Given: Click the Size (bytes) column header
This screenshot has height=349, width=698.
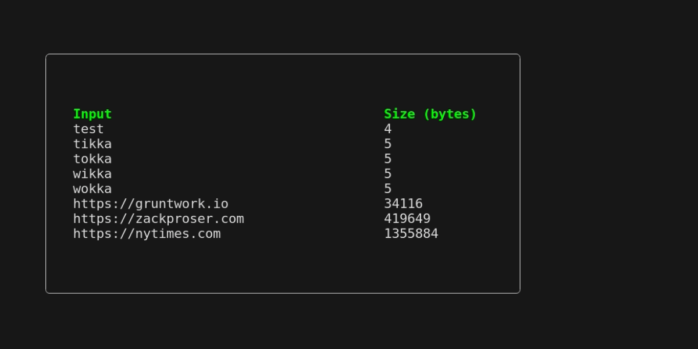Looking at the screenshot, I should [430, 114].
